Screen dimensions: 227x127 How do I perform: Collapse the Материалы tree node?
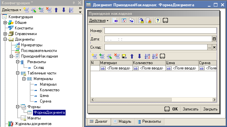coord(24,79)
